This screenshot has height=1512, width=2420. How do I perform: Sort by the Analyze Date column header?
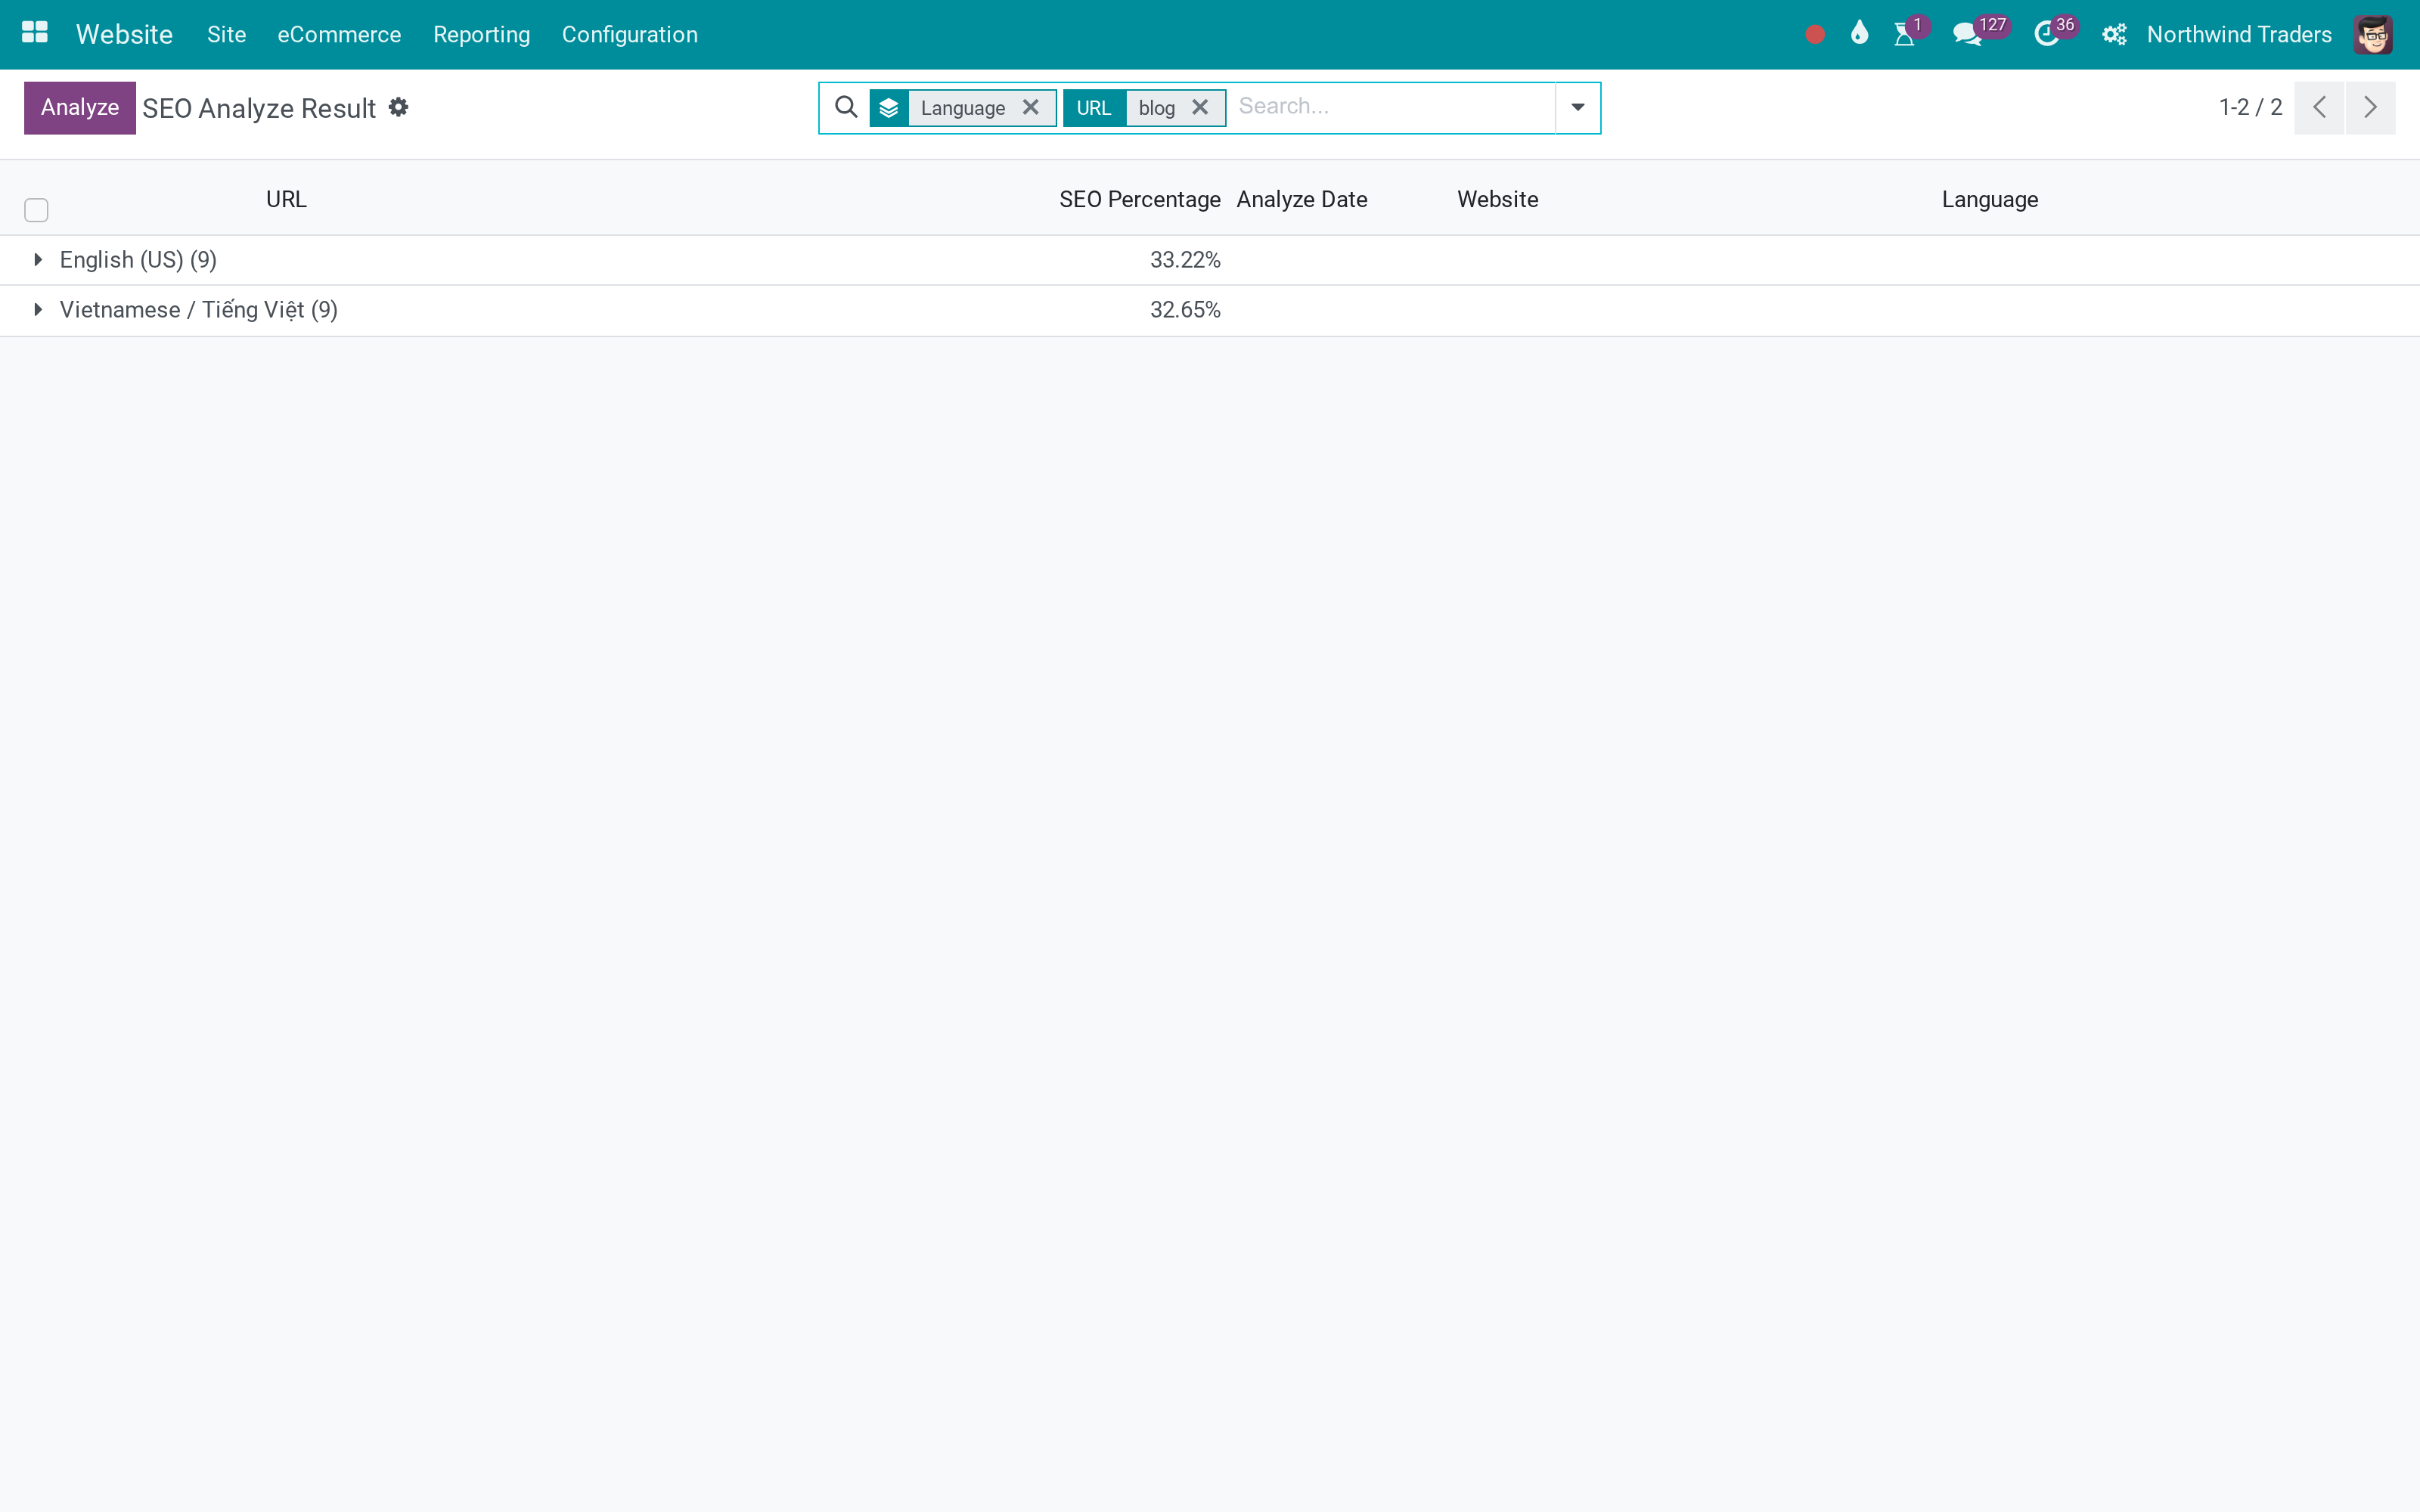click(x=1301, y=199)
